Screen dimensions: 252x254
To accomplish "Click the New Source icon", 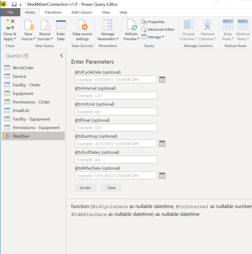I will [x=29, y=25].
